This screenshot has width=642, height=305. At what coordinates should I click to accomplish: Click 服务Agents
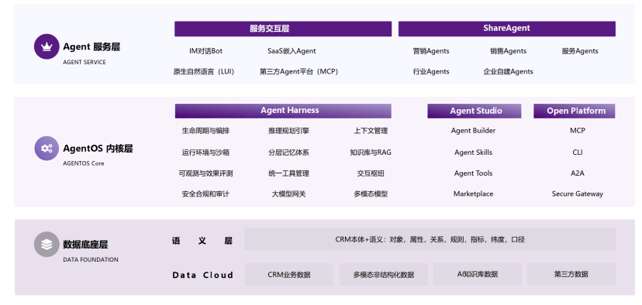pos(580,51)
